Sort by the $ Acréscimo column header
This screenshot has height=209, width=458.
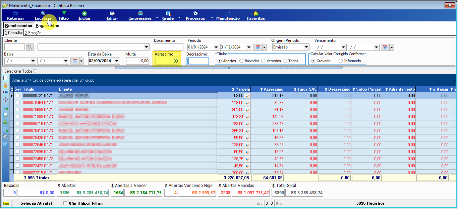268,89
